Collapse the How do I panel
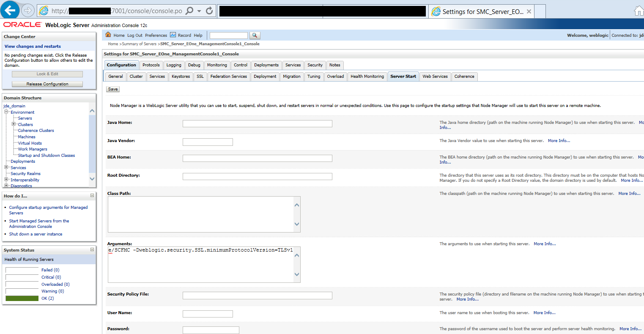Screen dimensions: 644x334 click(92, 195)
